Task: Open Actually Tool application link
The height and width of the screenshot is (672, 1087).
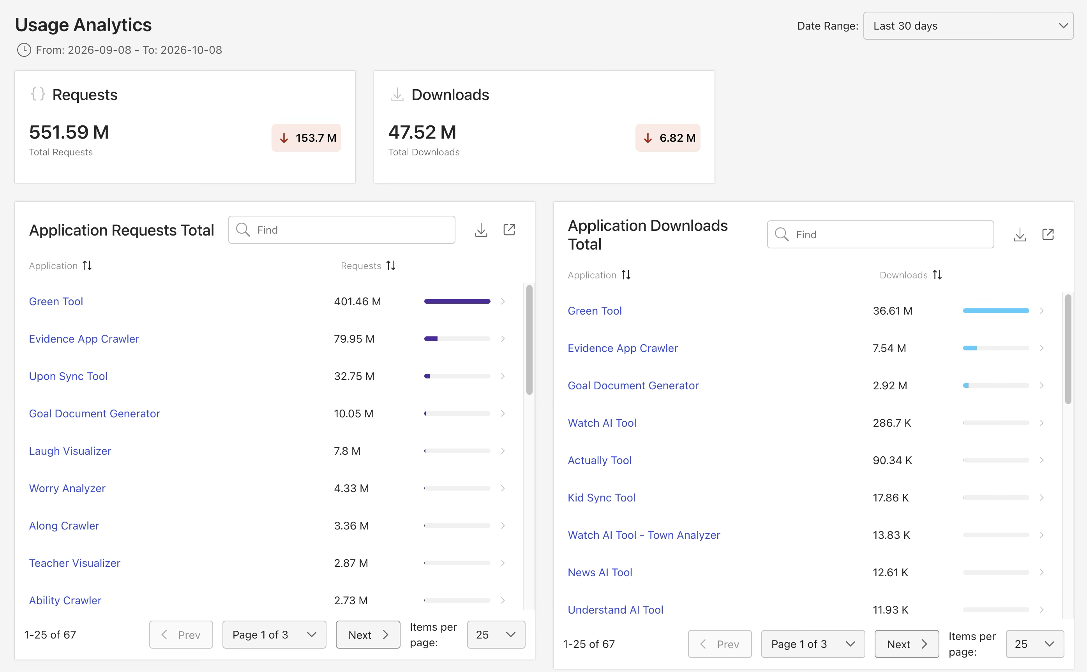Action: point(600,460)
